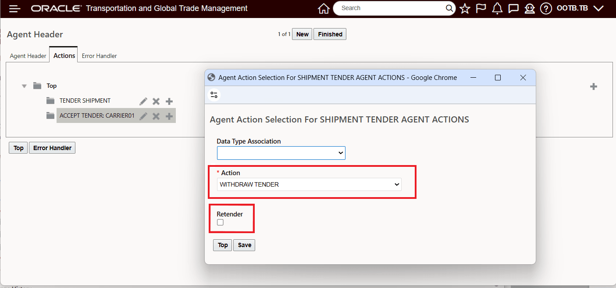Minimize the Agent Action Selection popup
The width and height of the screenshot is (616, 288).
[474, 78]
